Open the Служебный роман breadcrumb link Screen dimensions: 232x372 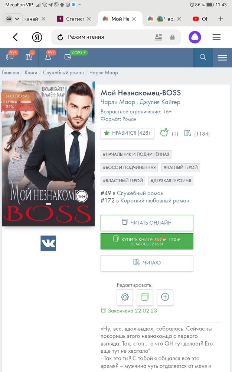click(63, 73)
